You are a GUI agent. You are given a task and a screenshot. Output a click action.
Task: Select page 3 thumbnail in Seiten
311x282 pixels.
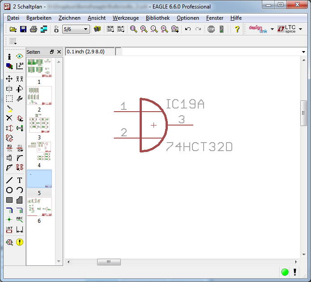(x=39, y=125)
